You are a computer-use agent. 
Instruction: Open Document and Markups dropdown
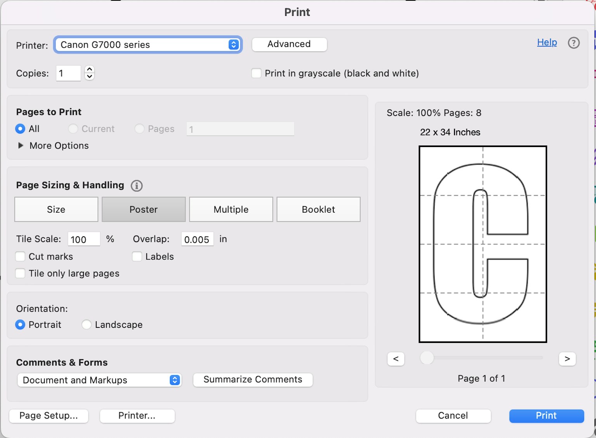tap(99, 380)
